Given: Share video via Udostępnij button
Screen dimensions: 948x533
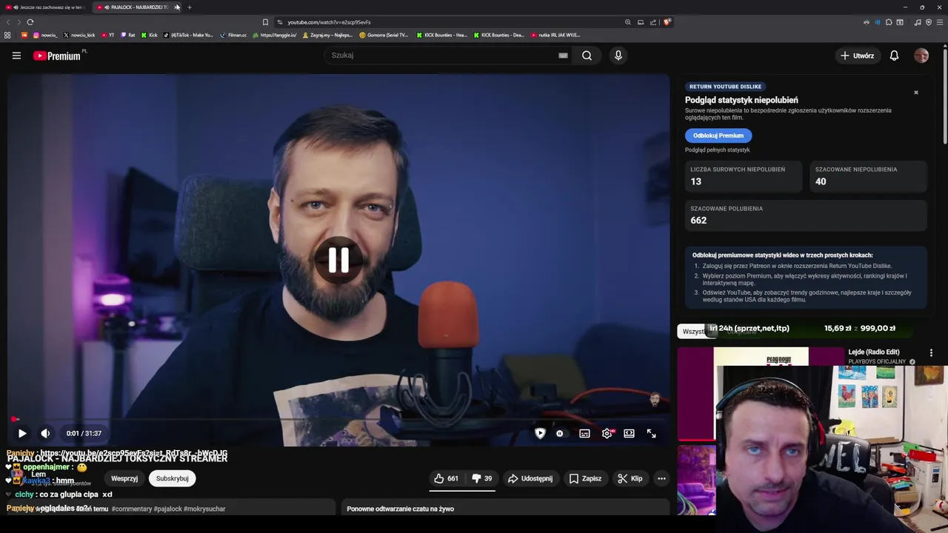Looking at the screenshot, I should (530, 479).
